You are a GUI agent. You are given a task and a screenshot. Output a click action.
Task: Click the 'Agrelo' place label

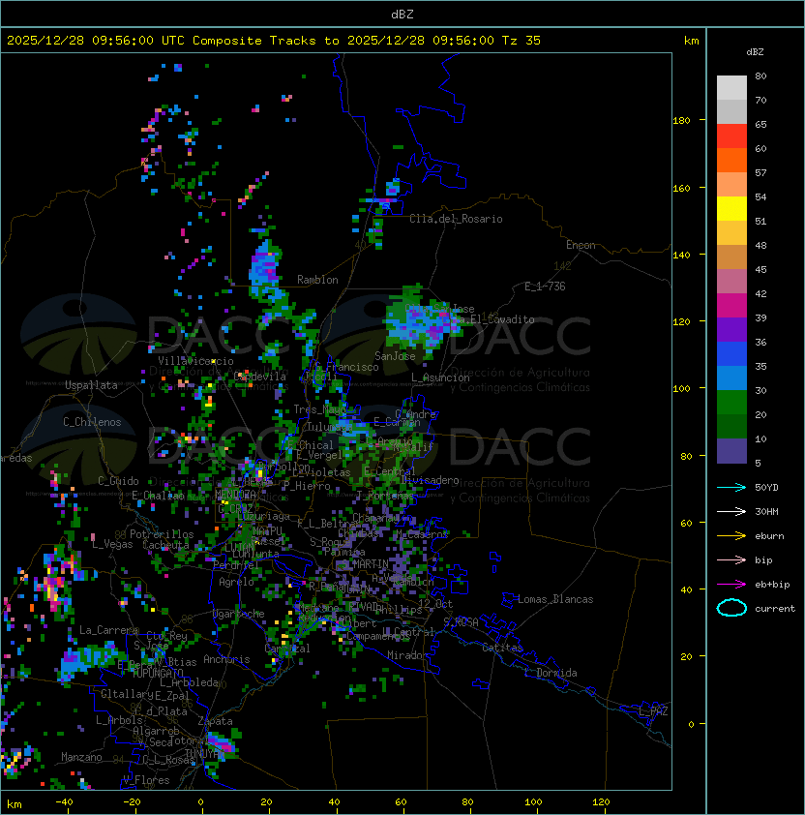(236, 582)
